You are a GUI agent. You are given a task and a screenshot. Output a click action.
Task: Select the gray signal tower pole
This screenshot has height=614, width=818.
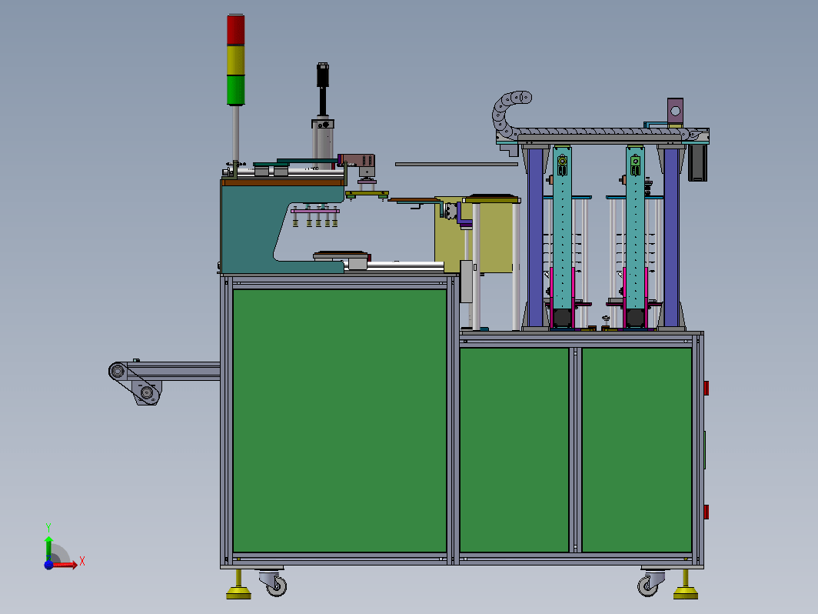coord(236,134)
